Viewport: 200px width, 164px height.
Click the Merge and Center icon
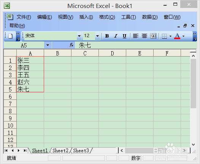(153, 36)
